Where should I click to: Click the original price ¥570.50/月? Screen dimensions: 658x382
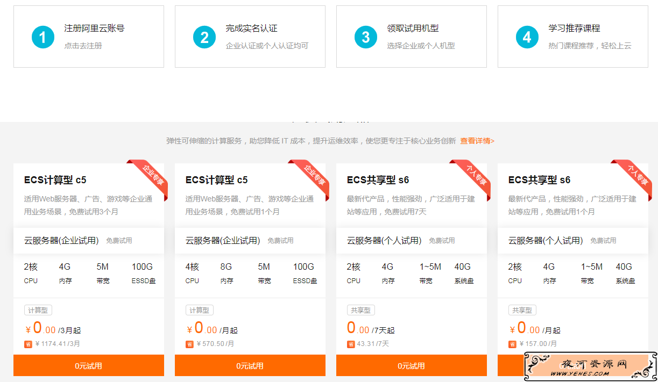[215, 344]
